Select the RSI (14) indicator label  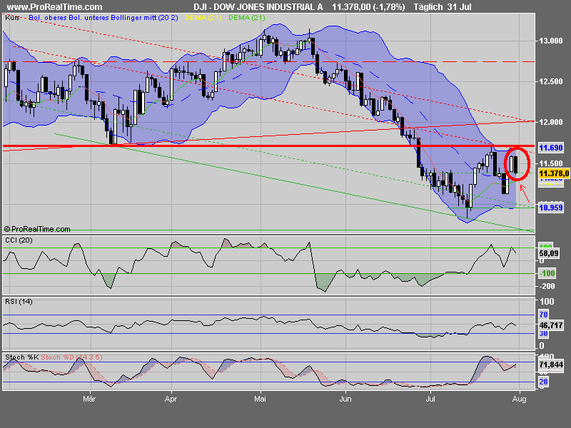[19, 301]
